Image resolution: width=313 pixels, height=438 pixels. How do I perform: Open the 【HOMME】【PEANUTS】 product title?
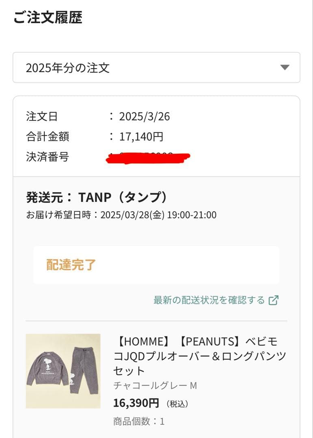click(x=200, y=356)
